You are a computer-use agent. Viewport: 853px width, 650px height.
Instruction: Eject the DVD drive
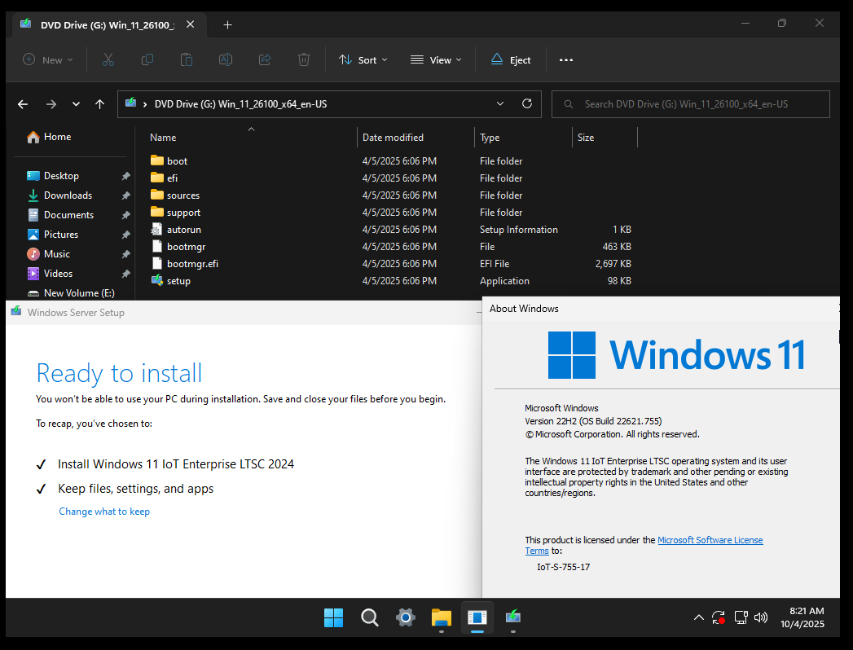click(x=510, y=59)
